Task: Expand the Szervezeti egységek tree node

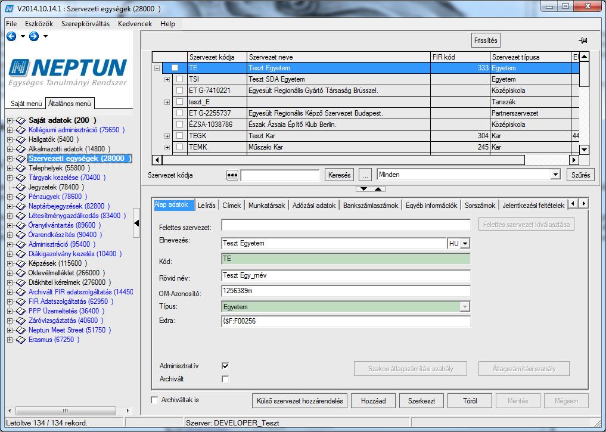Action: (x=10, y=158)
